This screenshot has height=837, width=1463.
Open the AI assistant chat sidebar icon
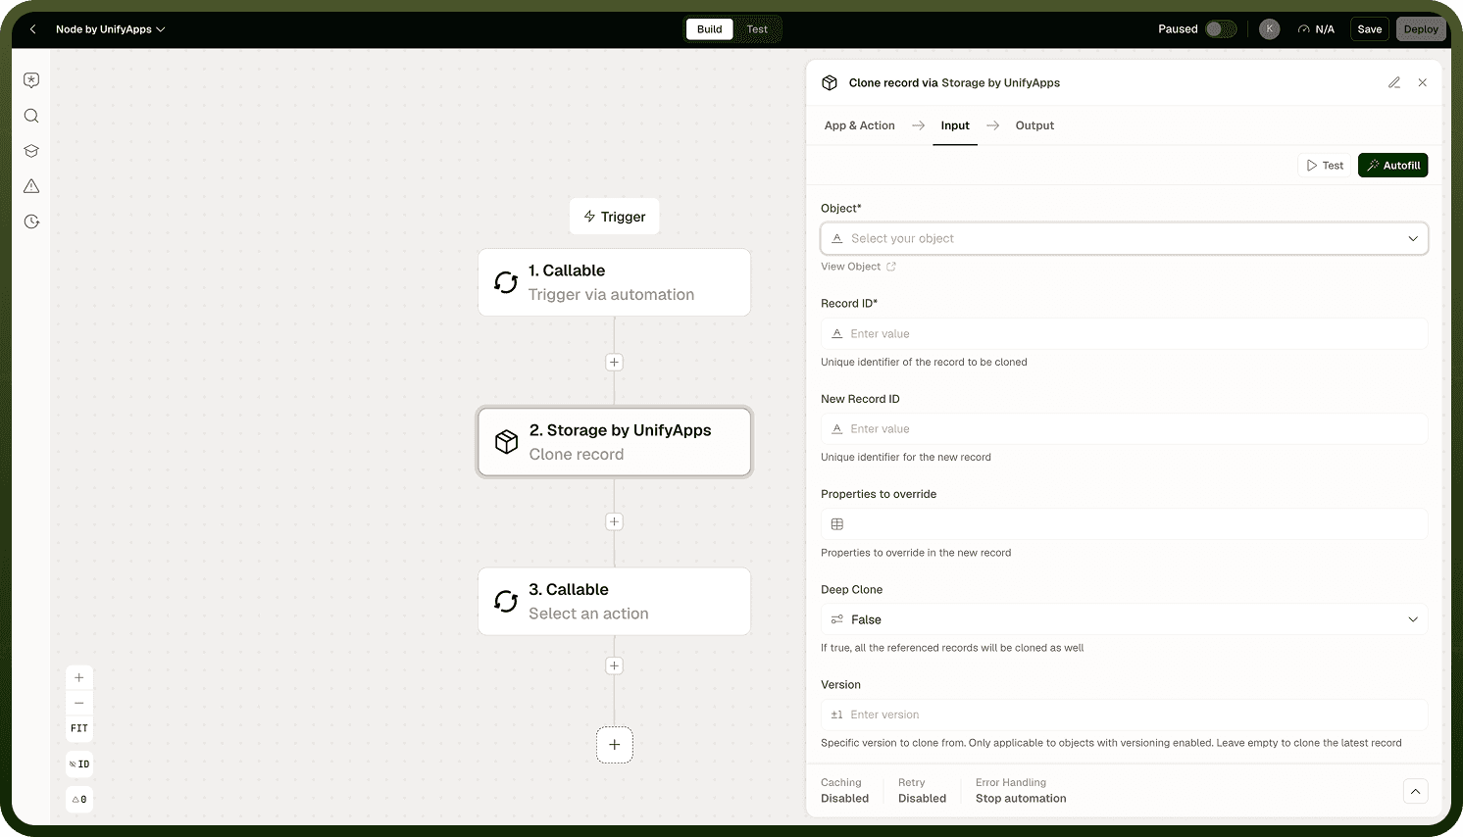click(31, 80)
